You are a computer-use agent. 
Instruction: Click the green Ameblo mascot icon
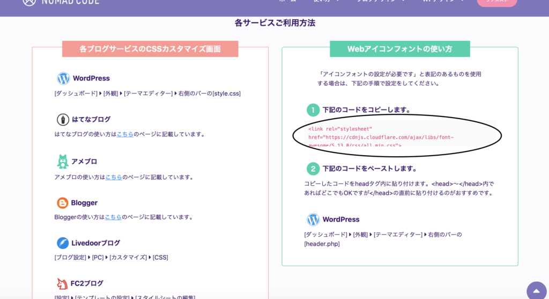(63, 162)
